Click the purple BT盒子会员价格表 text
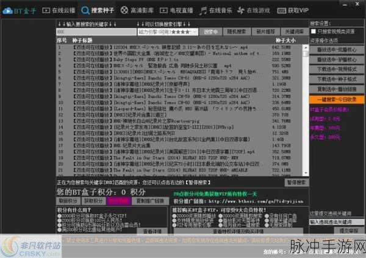366x258 pixels. [x=329, y=110]
